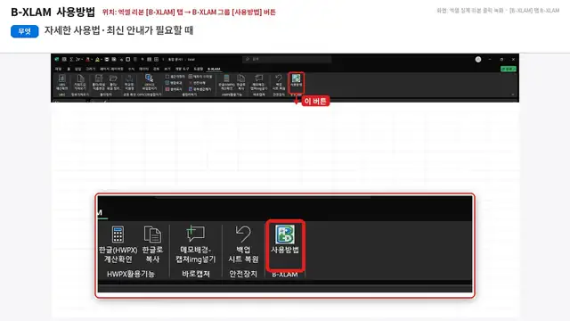Screen dimensions: 570x321
Task: Click 사용방법 icon in the enlarged ribbon view
Action: point(285,234)
